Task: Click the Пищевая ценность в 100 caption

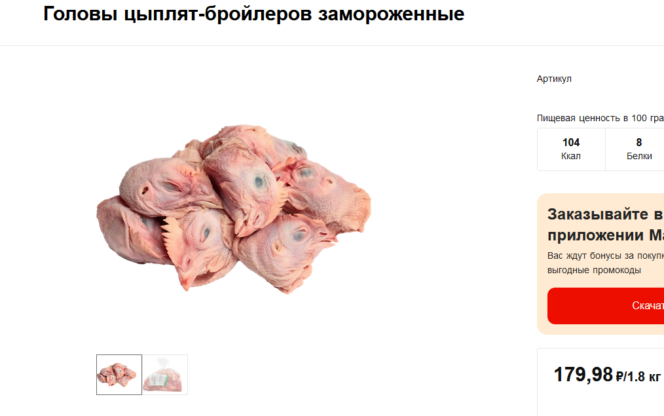Action: 600,118
